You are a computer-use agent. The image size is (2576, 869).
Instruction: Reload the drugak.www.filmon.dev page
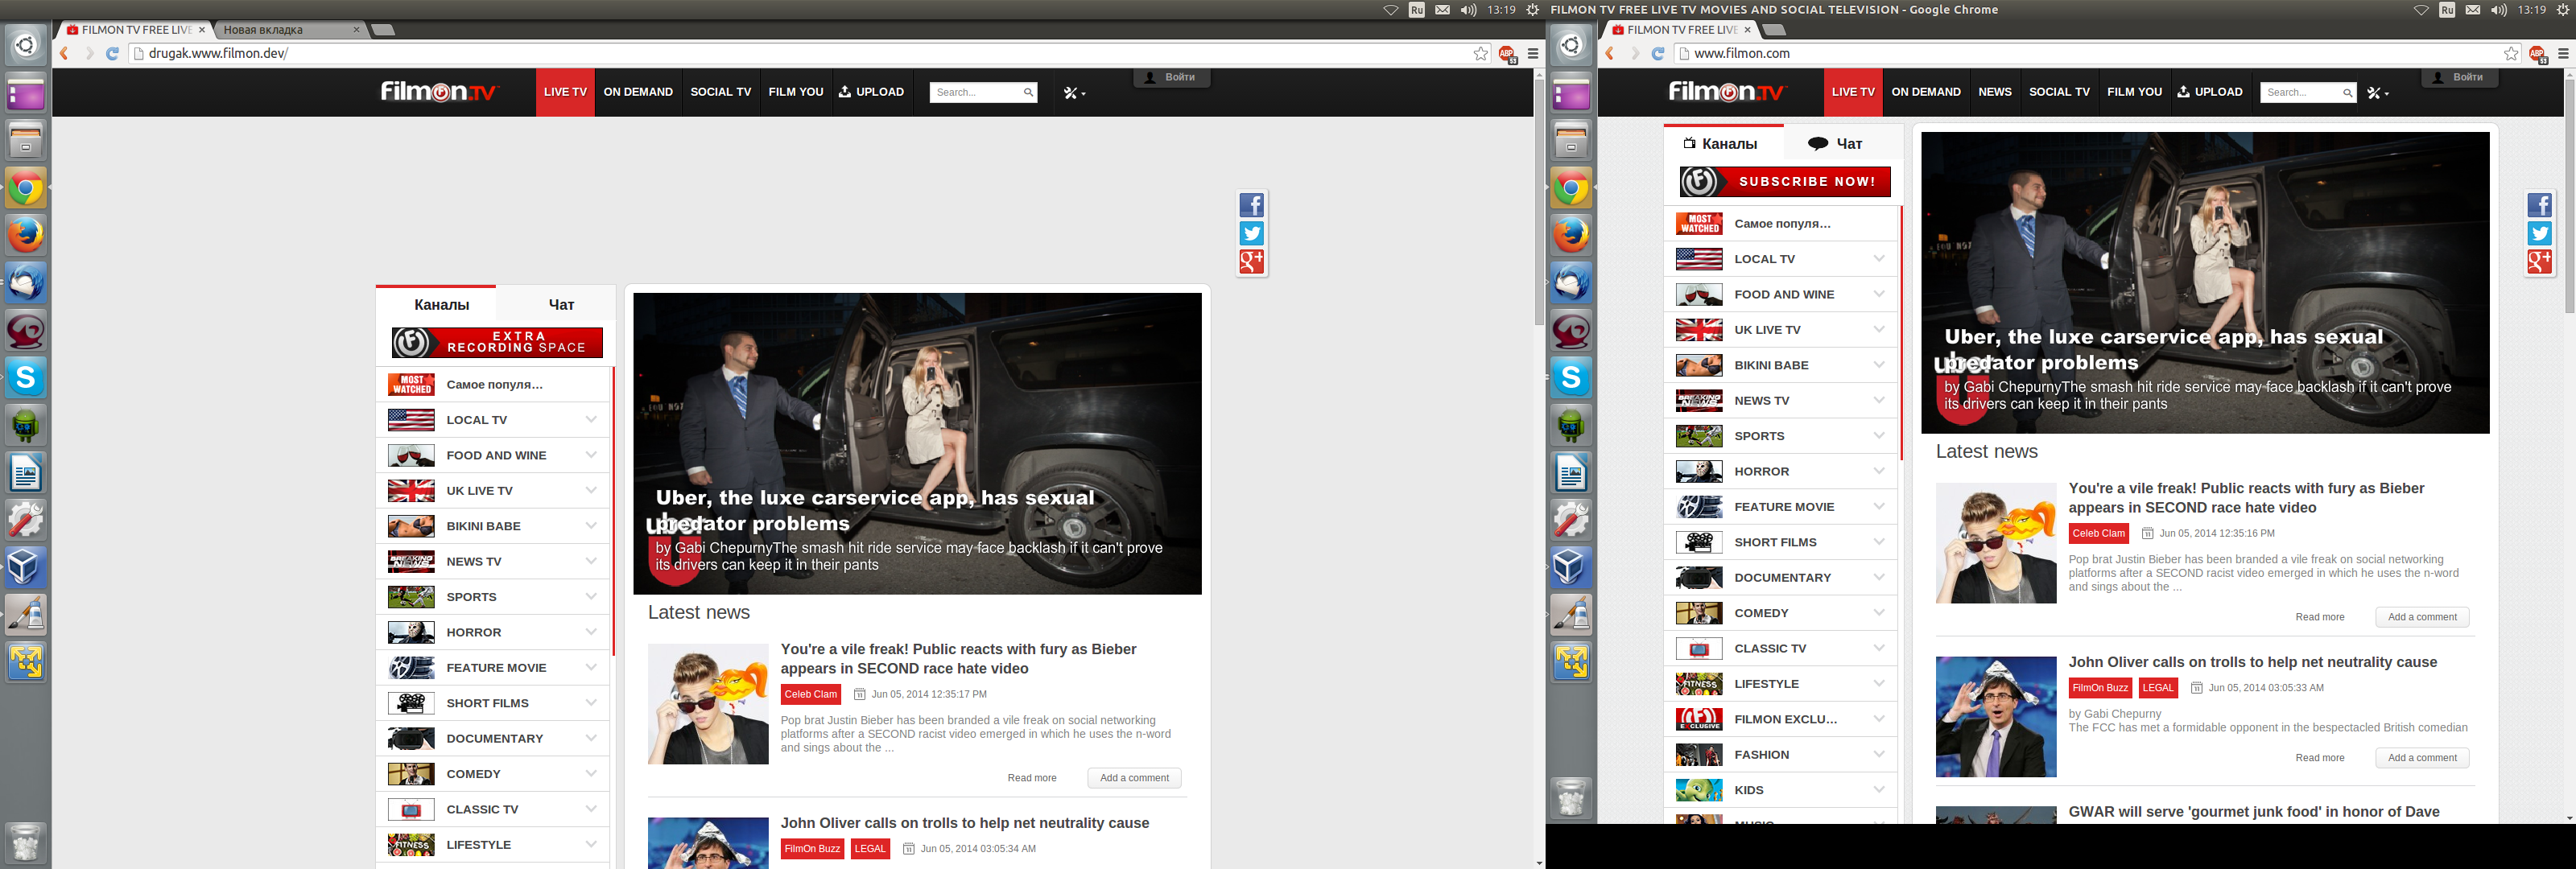click(112, 53)
